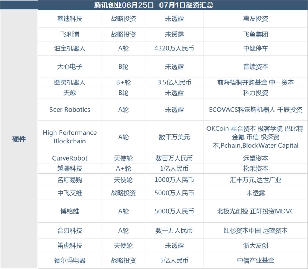Click 未透露 investor cell of 中飞艾维
Screen dimensions: 308x269
point(255,193)
